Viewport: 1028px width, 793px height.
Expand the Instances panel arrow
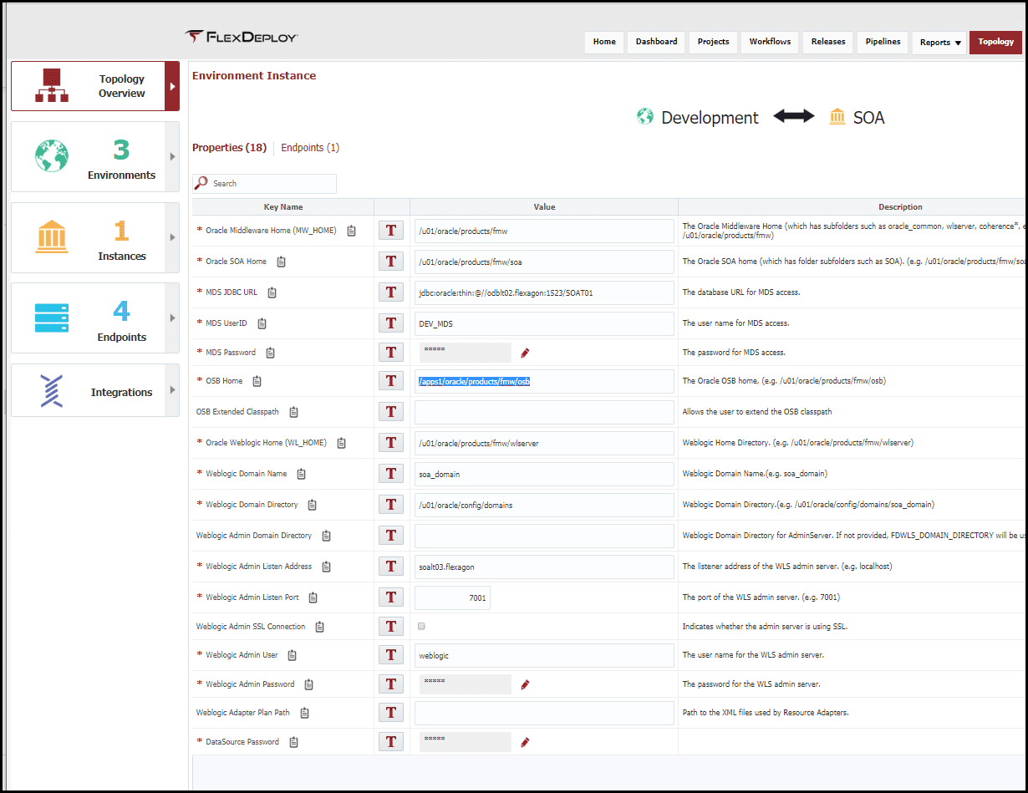click(172, 237)
